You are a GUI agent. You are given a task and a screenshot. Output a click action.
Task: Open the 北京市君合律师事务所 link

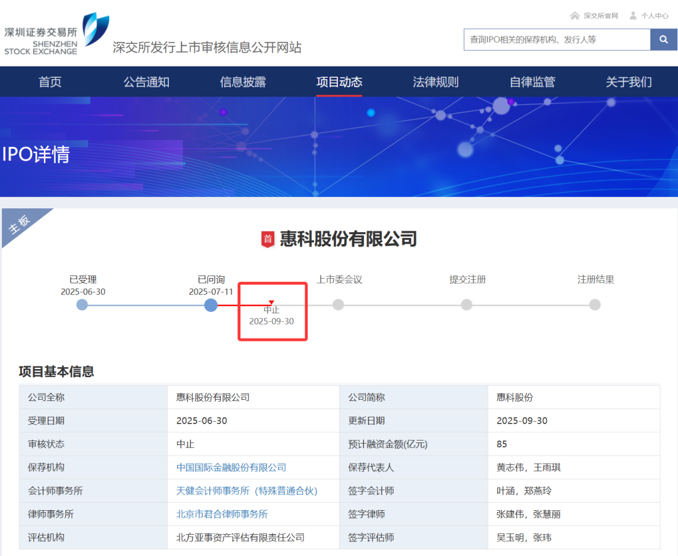[x=221, y=514]
